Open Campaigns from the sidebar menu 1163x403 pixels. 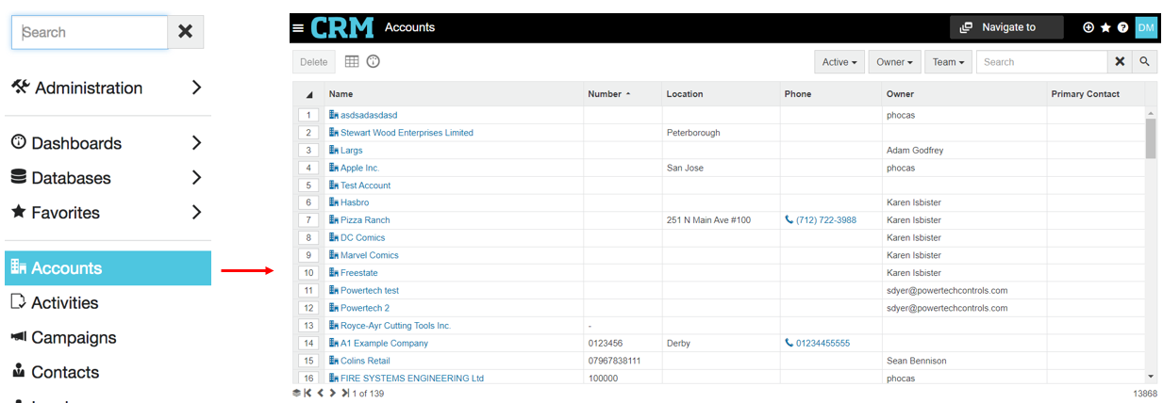74,337
